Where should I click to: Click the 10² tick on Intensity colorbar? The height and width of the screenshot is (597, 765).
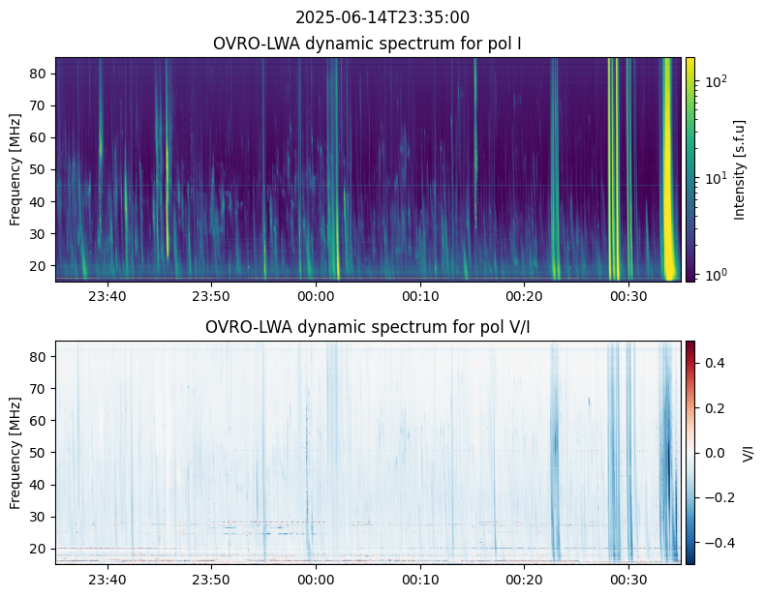coord(715,82)
